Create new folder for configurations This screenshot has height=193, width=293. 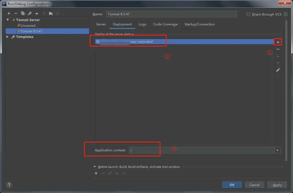[x=51, y=13]
